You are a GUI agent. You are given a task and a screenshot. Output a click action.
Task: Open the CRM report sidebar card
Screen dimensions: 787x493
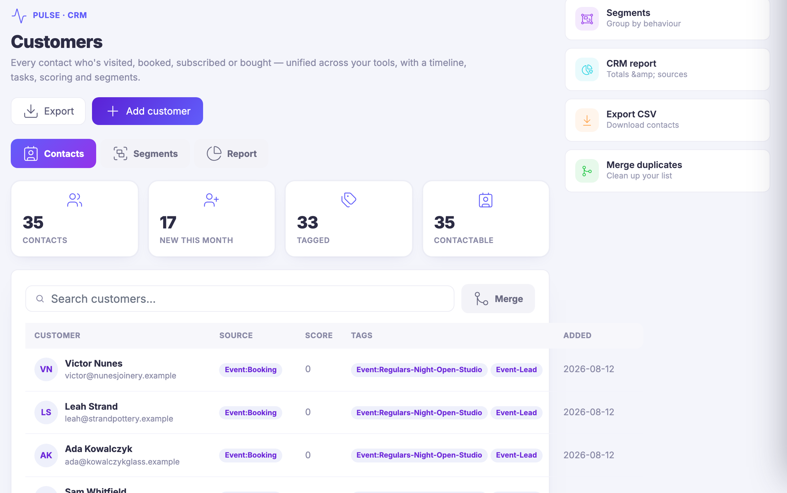point(667,69)
